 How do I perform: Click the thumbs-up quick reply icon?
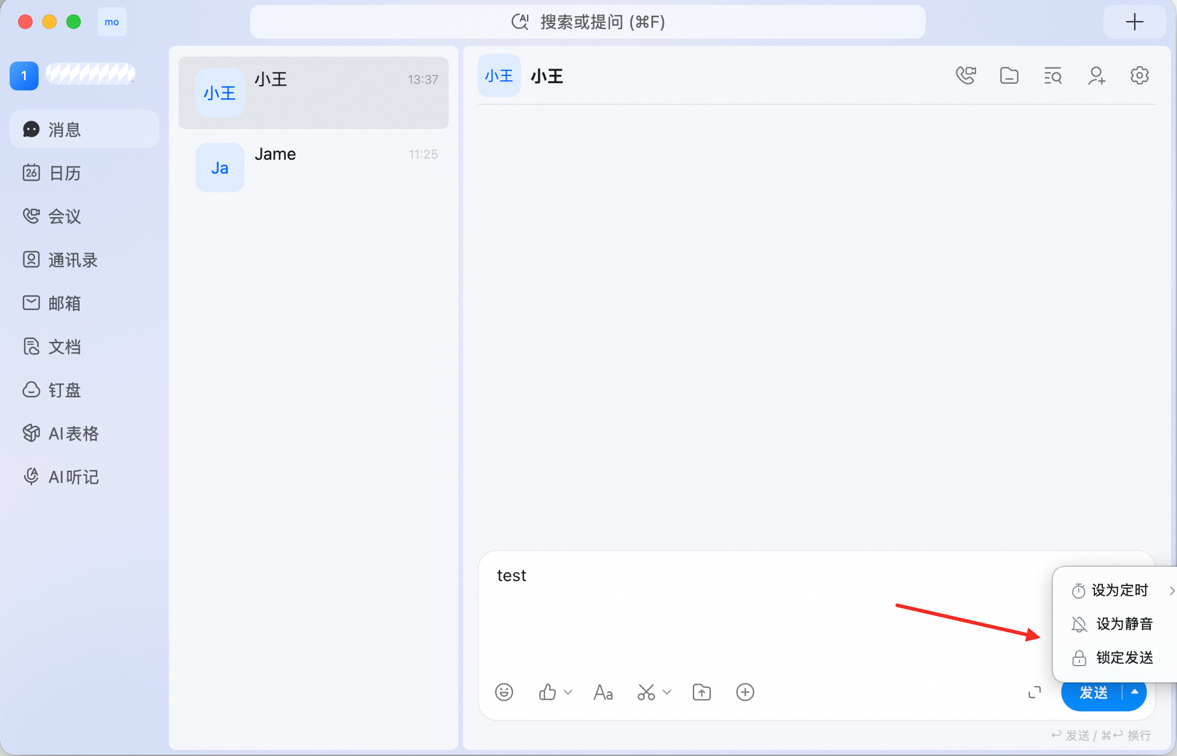coord(547,692)
